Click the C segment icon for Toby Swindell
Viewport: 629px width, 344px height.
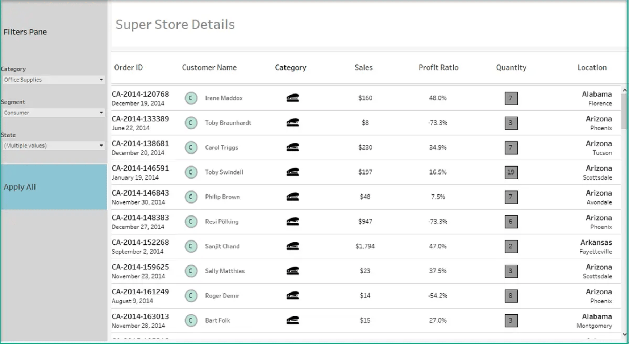191,172
